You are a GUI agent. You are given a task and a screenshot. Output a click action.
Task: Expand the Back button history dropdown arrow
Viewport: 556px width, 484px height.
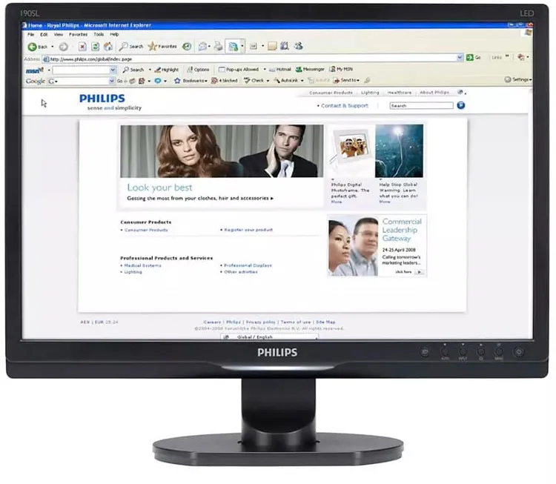53,47
